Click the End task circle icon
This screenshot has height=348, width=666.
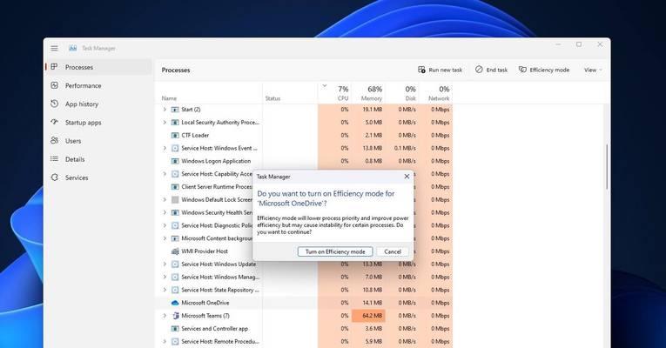479,70
